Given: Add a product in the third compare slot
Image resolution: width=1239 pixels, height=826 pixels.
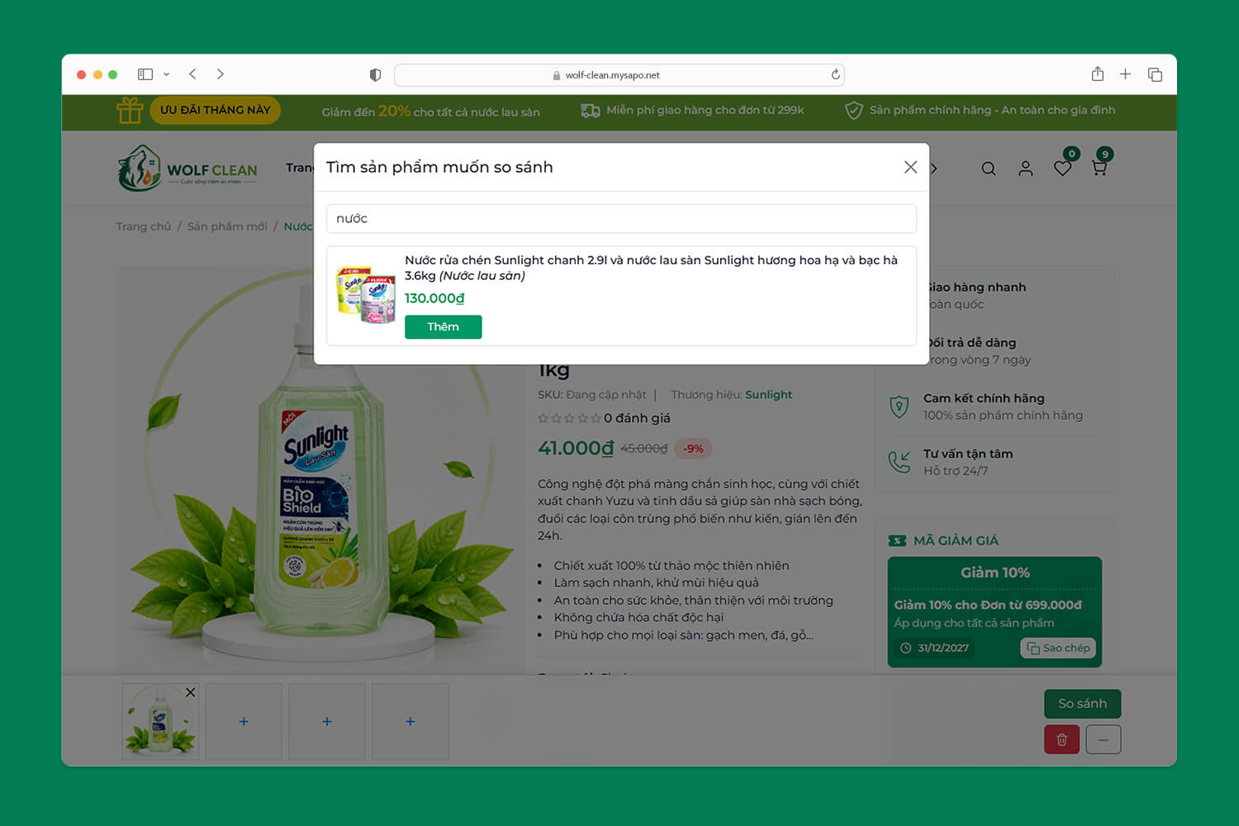Looking at the screenshot, I should [327, 722].
